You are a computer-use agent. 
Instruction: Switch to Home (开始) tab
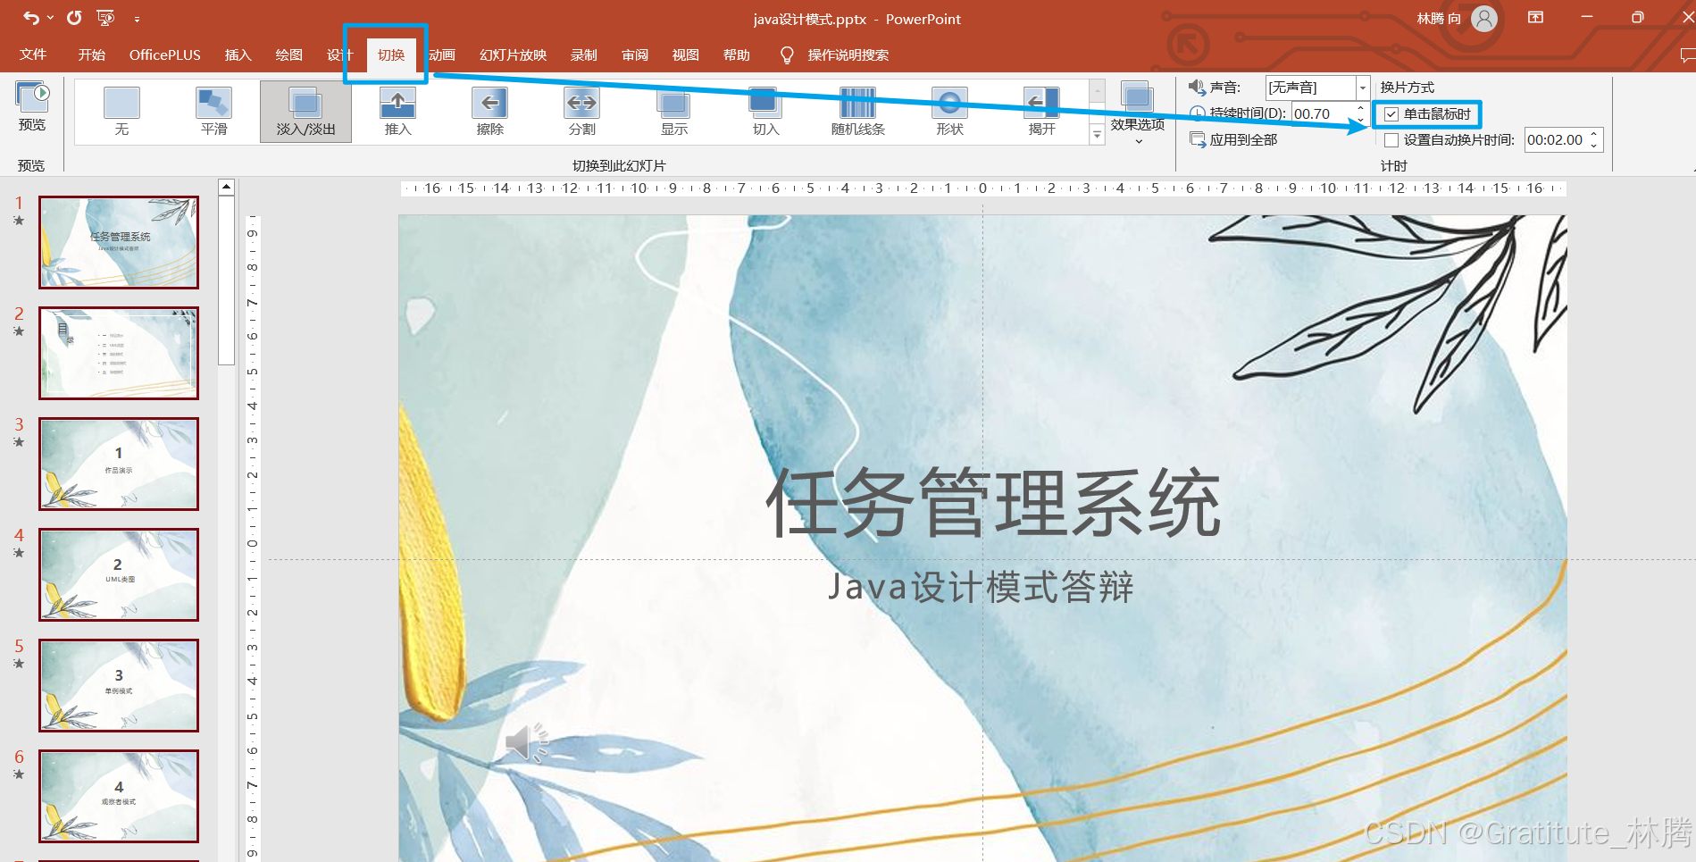pyautogui.click(x=91, y=54)
